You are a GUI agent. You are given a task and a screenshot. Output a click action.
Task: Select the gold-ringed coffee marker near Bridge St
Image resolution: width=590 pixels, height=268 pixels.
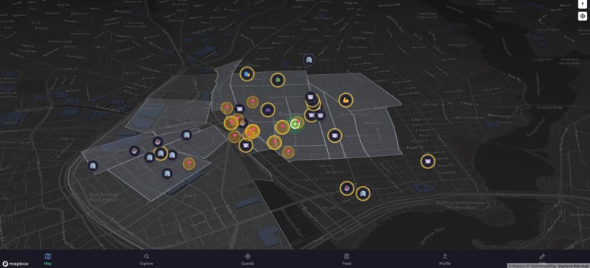[346, 188]
